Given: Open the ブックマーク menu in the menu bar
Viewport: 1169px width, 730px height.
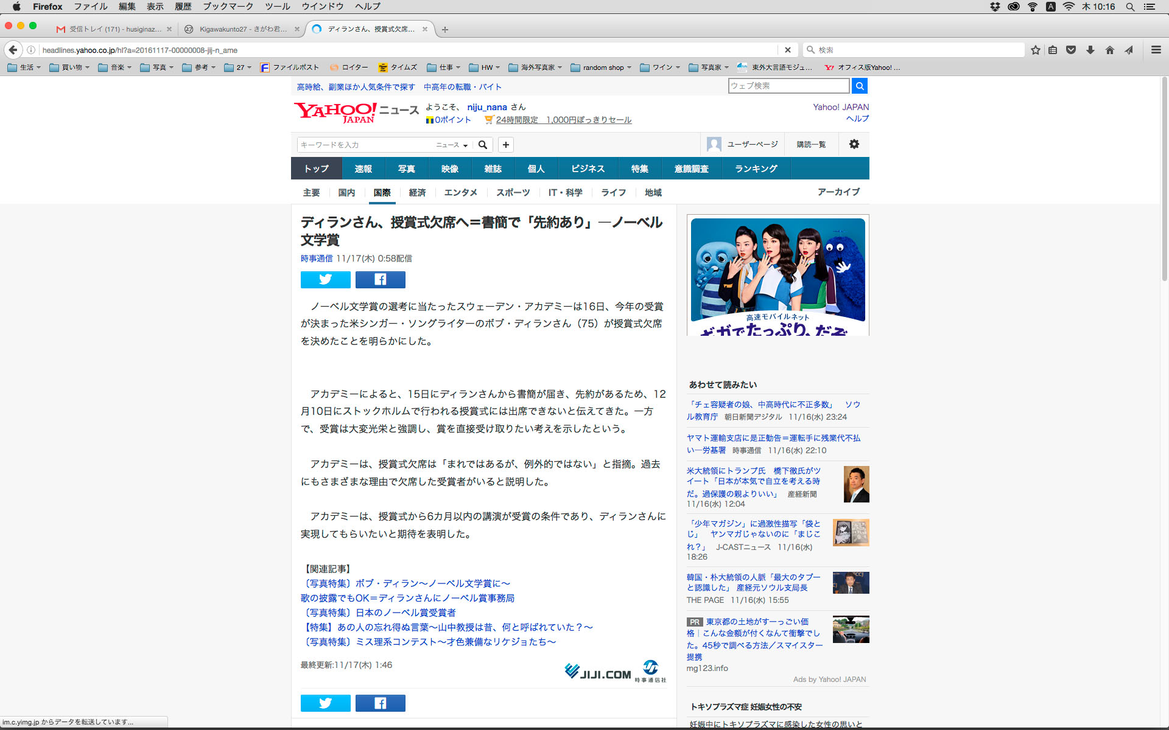Looking at the screenshot, I should [x=228, y=7].
